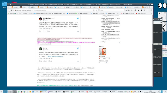Viewport: 167px width, 93px height.
Task: Open the ホーム folder on the desktop
Action: (5, 5)
